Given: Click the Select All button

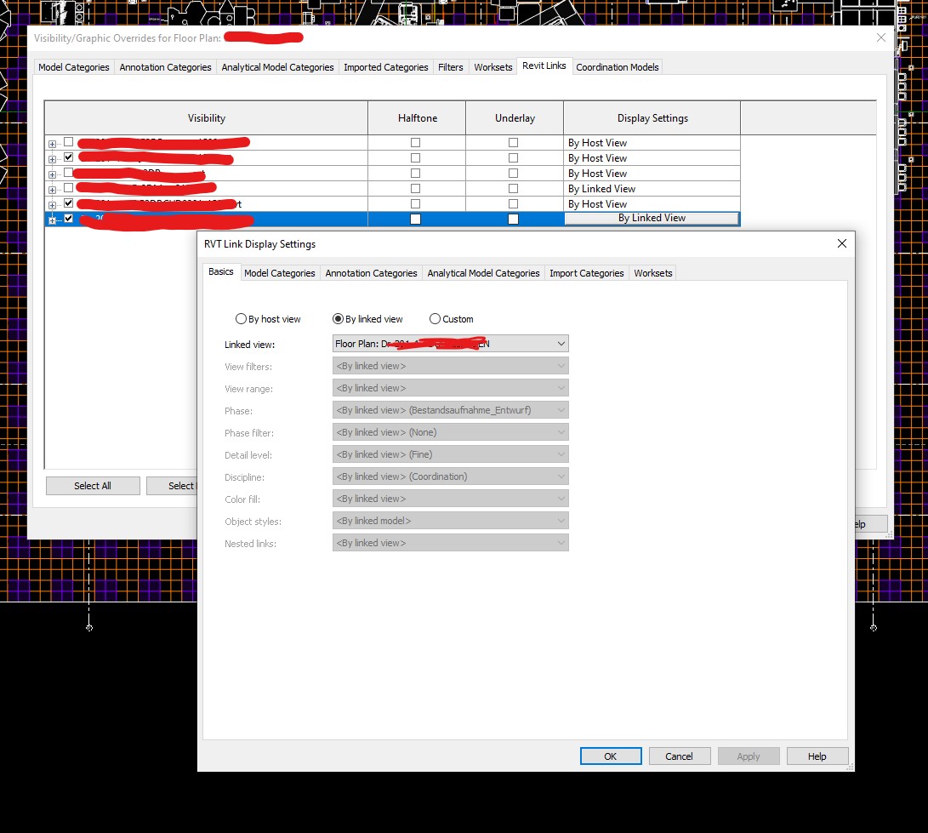Looking at the screenshot, I should click(93, 485).
